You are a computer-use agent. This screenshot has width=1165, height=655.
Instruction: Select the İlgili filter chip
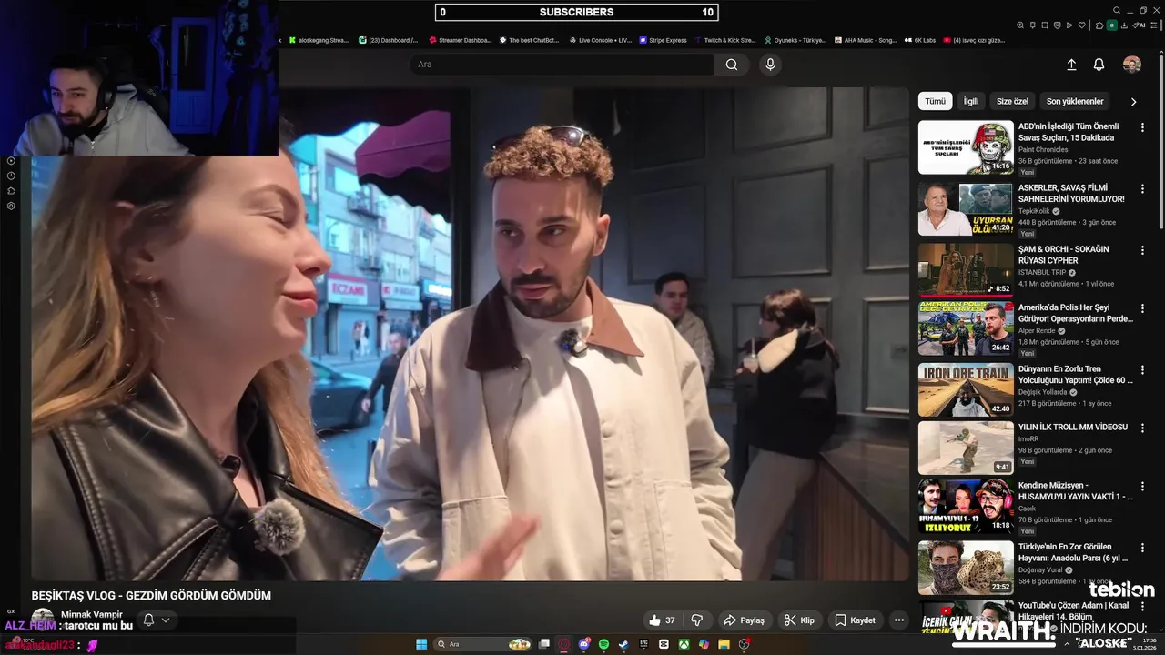click(x=971, y=101)
